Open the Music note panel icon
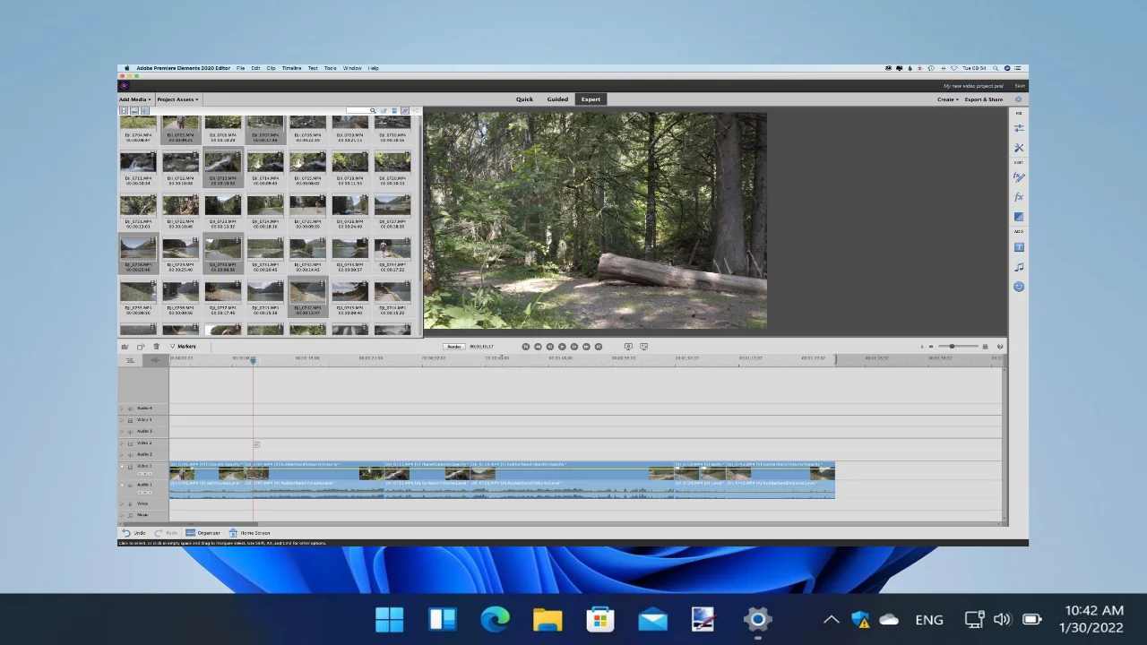 pyautogui.click(x=1019, y=267)
